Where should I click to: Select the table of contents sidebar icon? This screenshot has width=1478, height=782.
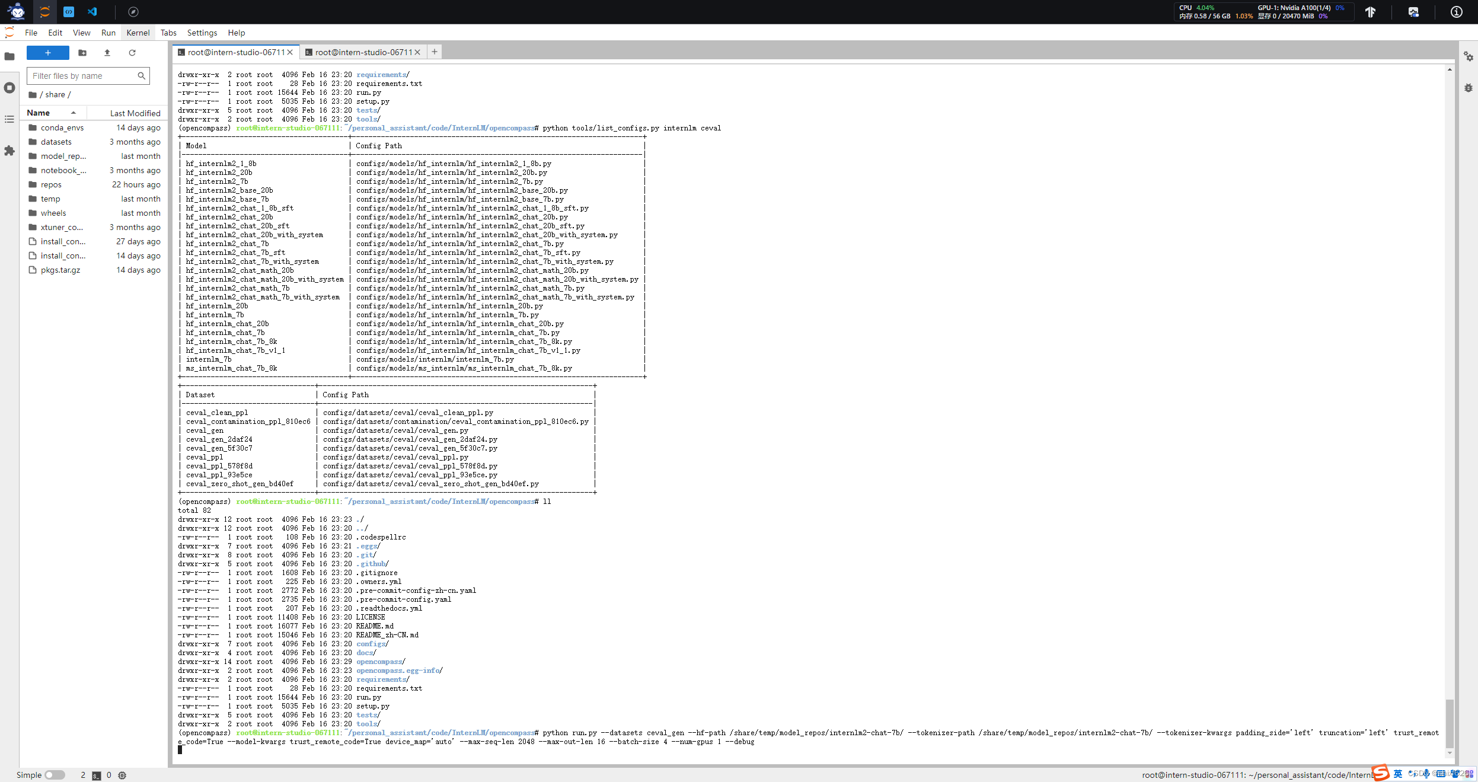click(9, 120)
